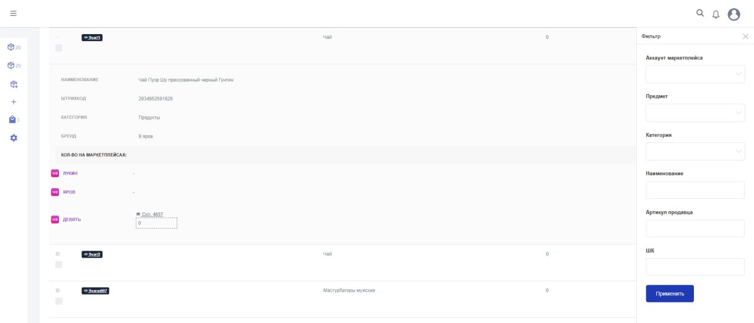Open the user profile avatar
This screenshot has width=754, height=323.
click(733, 14)
